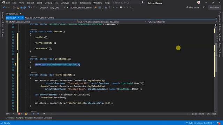223x125 pixels.
Task: Open the Debug configuration dropdown
Action: pos(44,8)
